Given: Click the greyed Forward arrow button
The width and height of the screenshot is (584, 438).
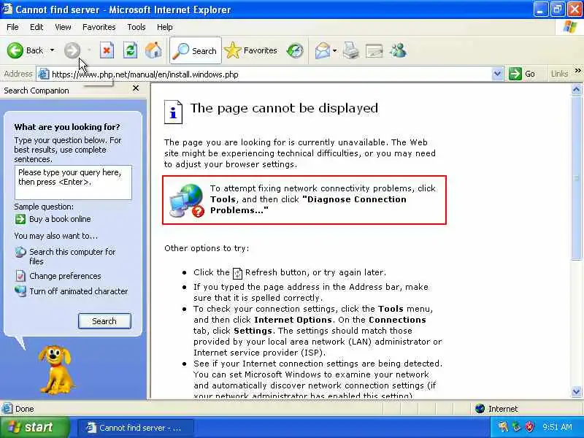Looking at the screenshot, I should point(72,50).
